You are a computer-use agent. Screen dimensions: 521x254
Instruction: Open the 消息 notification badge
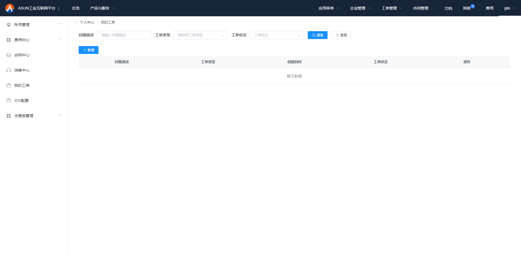coord(472,6)
